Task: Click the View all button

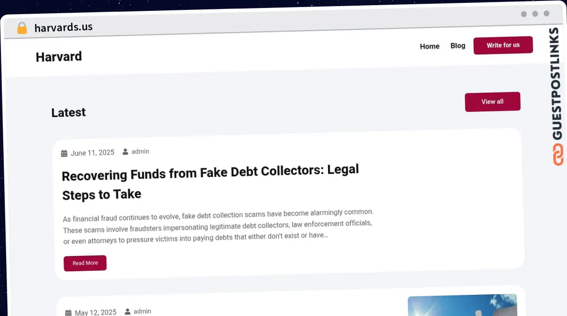Action: tap(492, 102)
